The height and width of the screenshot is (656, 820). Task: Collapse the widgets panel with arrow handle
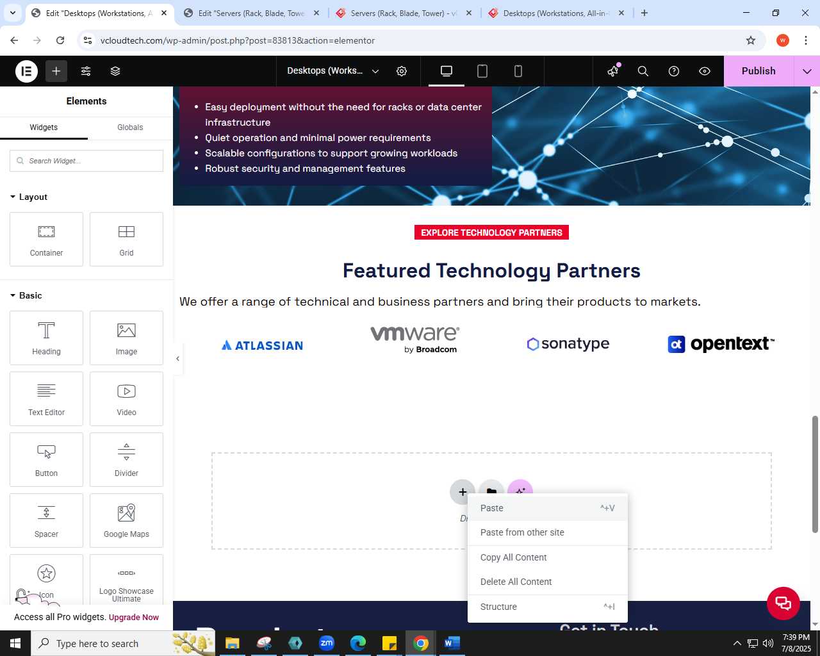(x=177, y=359)
